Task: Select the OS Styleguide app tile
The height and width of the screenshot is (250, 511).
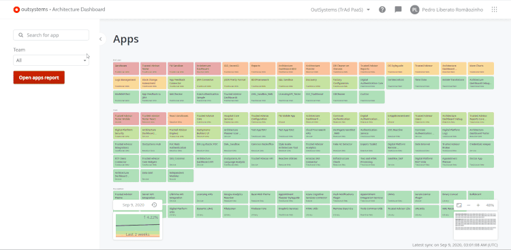Action: coord(399,68)
